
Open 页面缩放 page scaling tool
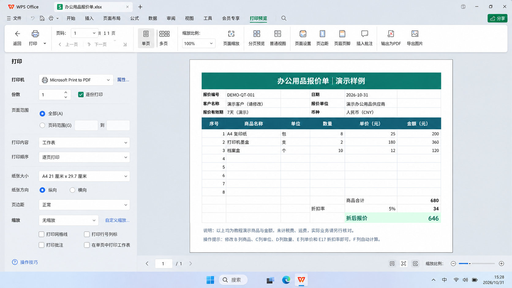[x=231, y=38]
